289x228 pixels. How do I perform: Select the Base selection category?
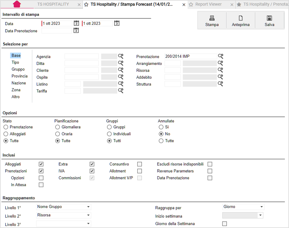16,55
